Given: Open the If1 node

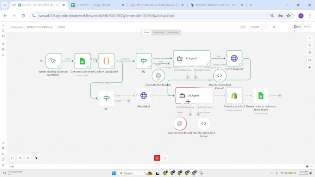Looking at the screenshot, I should (106, 98).
